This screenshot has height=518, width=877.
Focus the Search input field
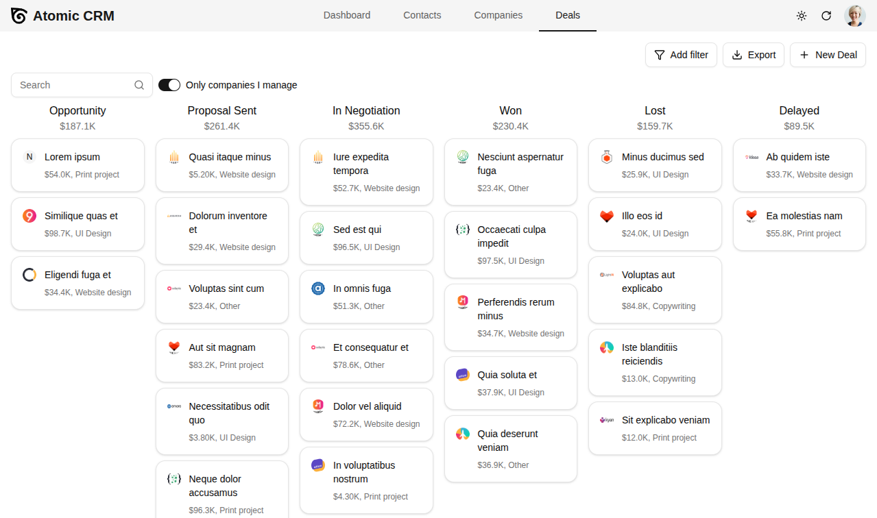click(x=74, y=85)
